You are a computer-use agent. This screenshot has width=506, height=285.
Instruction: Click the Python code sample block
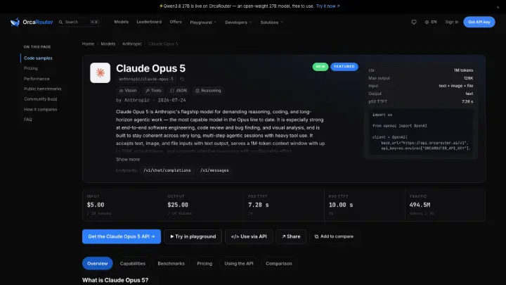(421, 132)
